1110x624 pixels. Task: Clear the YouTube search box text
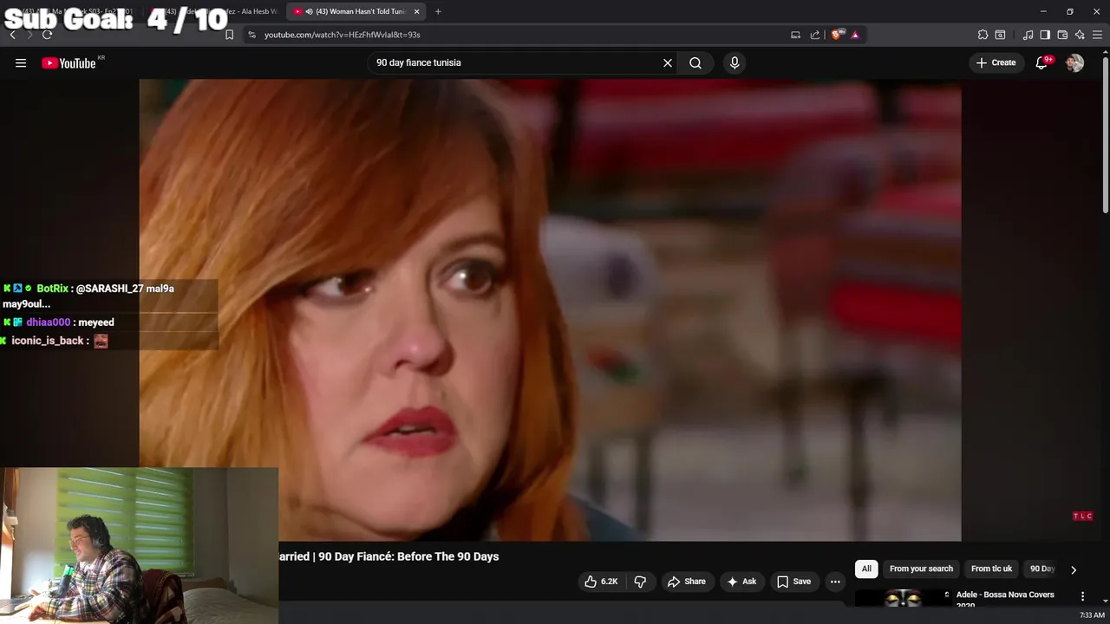coord(668,62)
